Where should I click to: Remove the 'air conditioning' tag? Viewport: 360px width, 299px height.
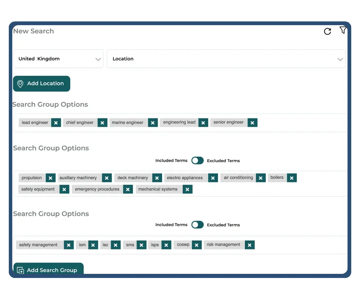(260, 178)
